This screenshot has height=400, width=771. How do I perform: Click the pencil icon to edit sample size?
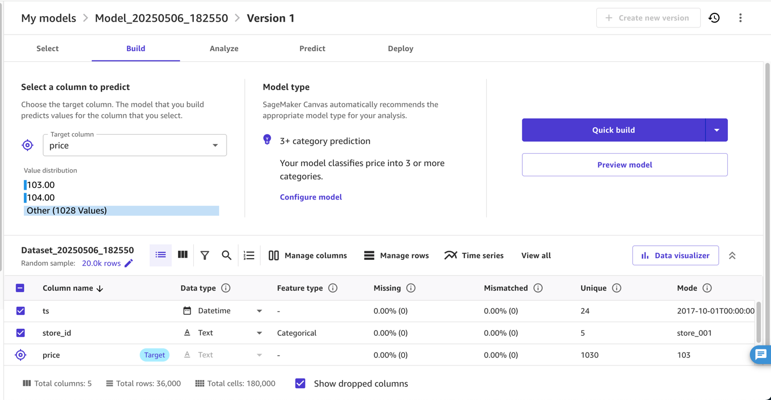pyautogui.click(x=127, y=264)
